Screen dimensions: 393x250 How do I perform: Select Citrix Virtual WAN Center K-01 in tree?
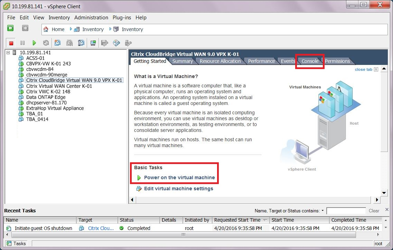[x=59, y=86]
